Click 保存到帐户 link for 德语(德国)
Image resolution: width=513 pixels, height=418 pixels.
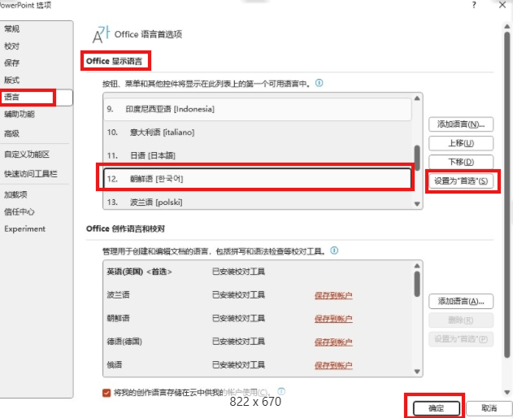pyautogui.click(x=333, y=342)
